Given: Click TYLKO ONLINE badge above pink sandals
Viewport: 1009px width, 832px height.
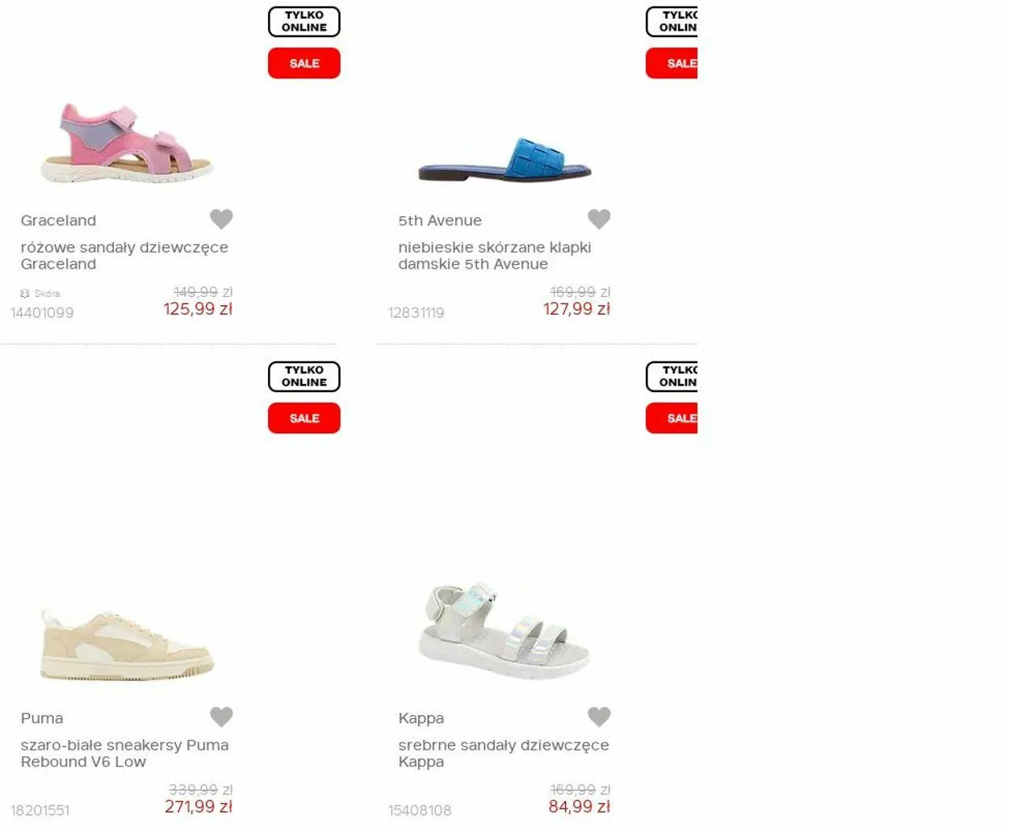Looking at the screenshot, I should tap(304, 22).
